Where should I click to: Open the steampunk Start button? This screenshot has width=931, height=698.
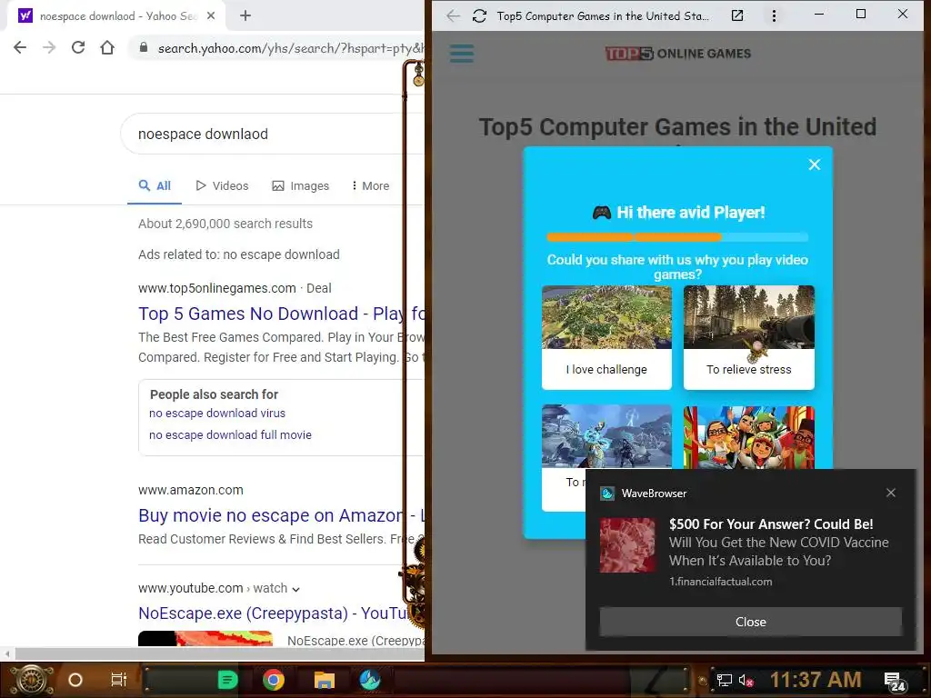(32, 680)
